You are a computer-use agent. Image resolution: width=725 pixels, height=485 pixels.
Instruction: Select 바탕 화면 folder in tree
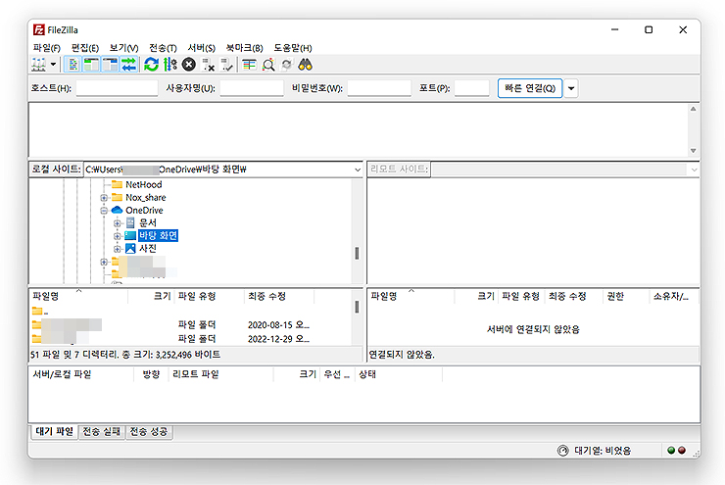pyautogui.click(x=158, y=236)
